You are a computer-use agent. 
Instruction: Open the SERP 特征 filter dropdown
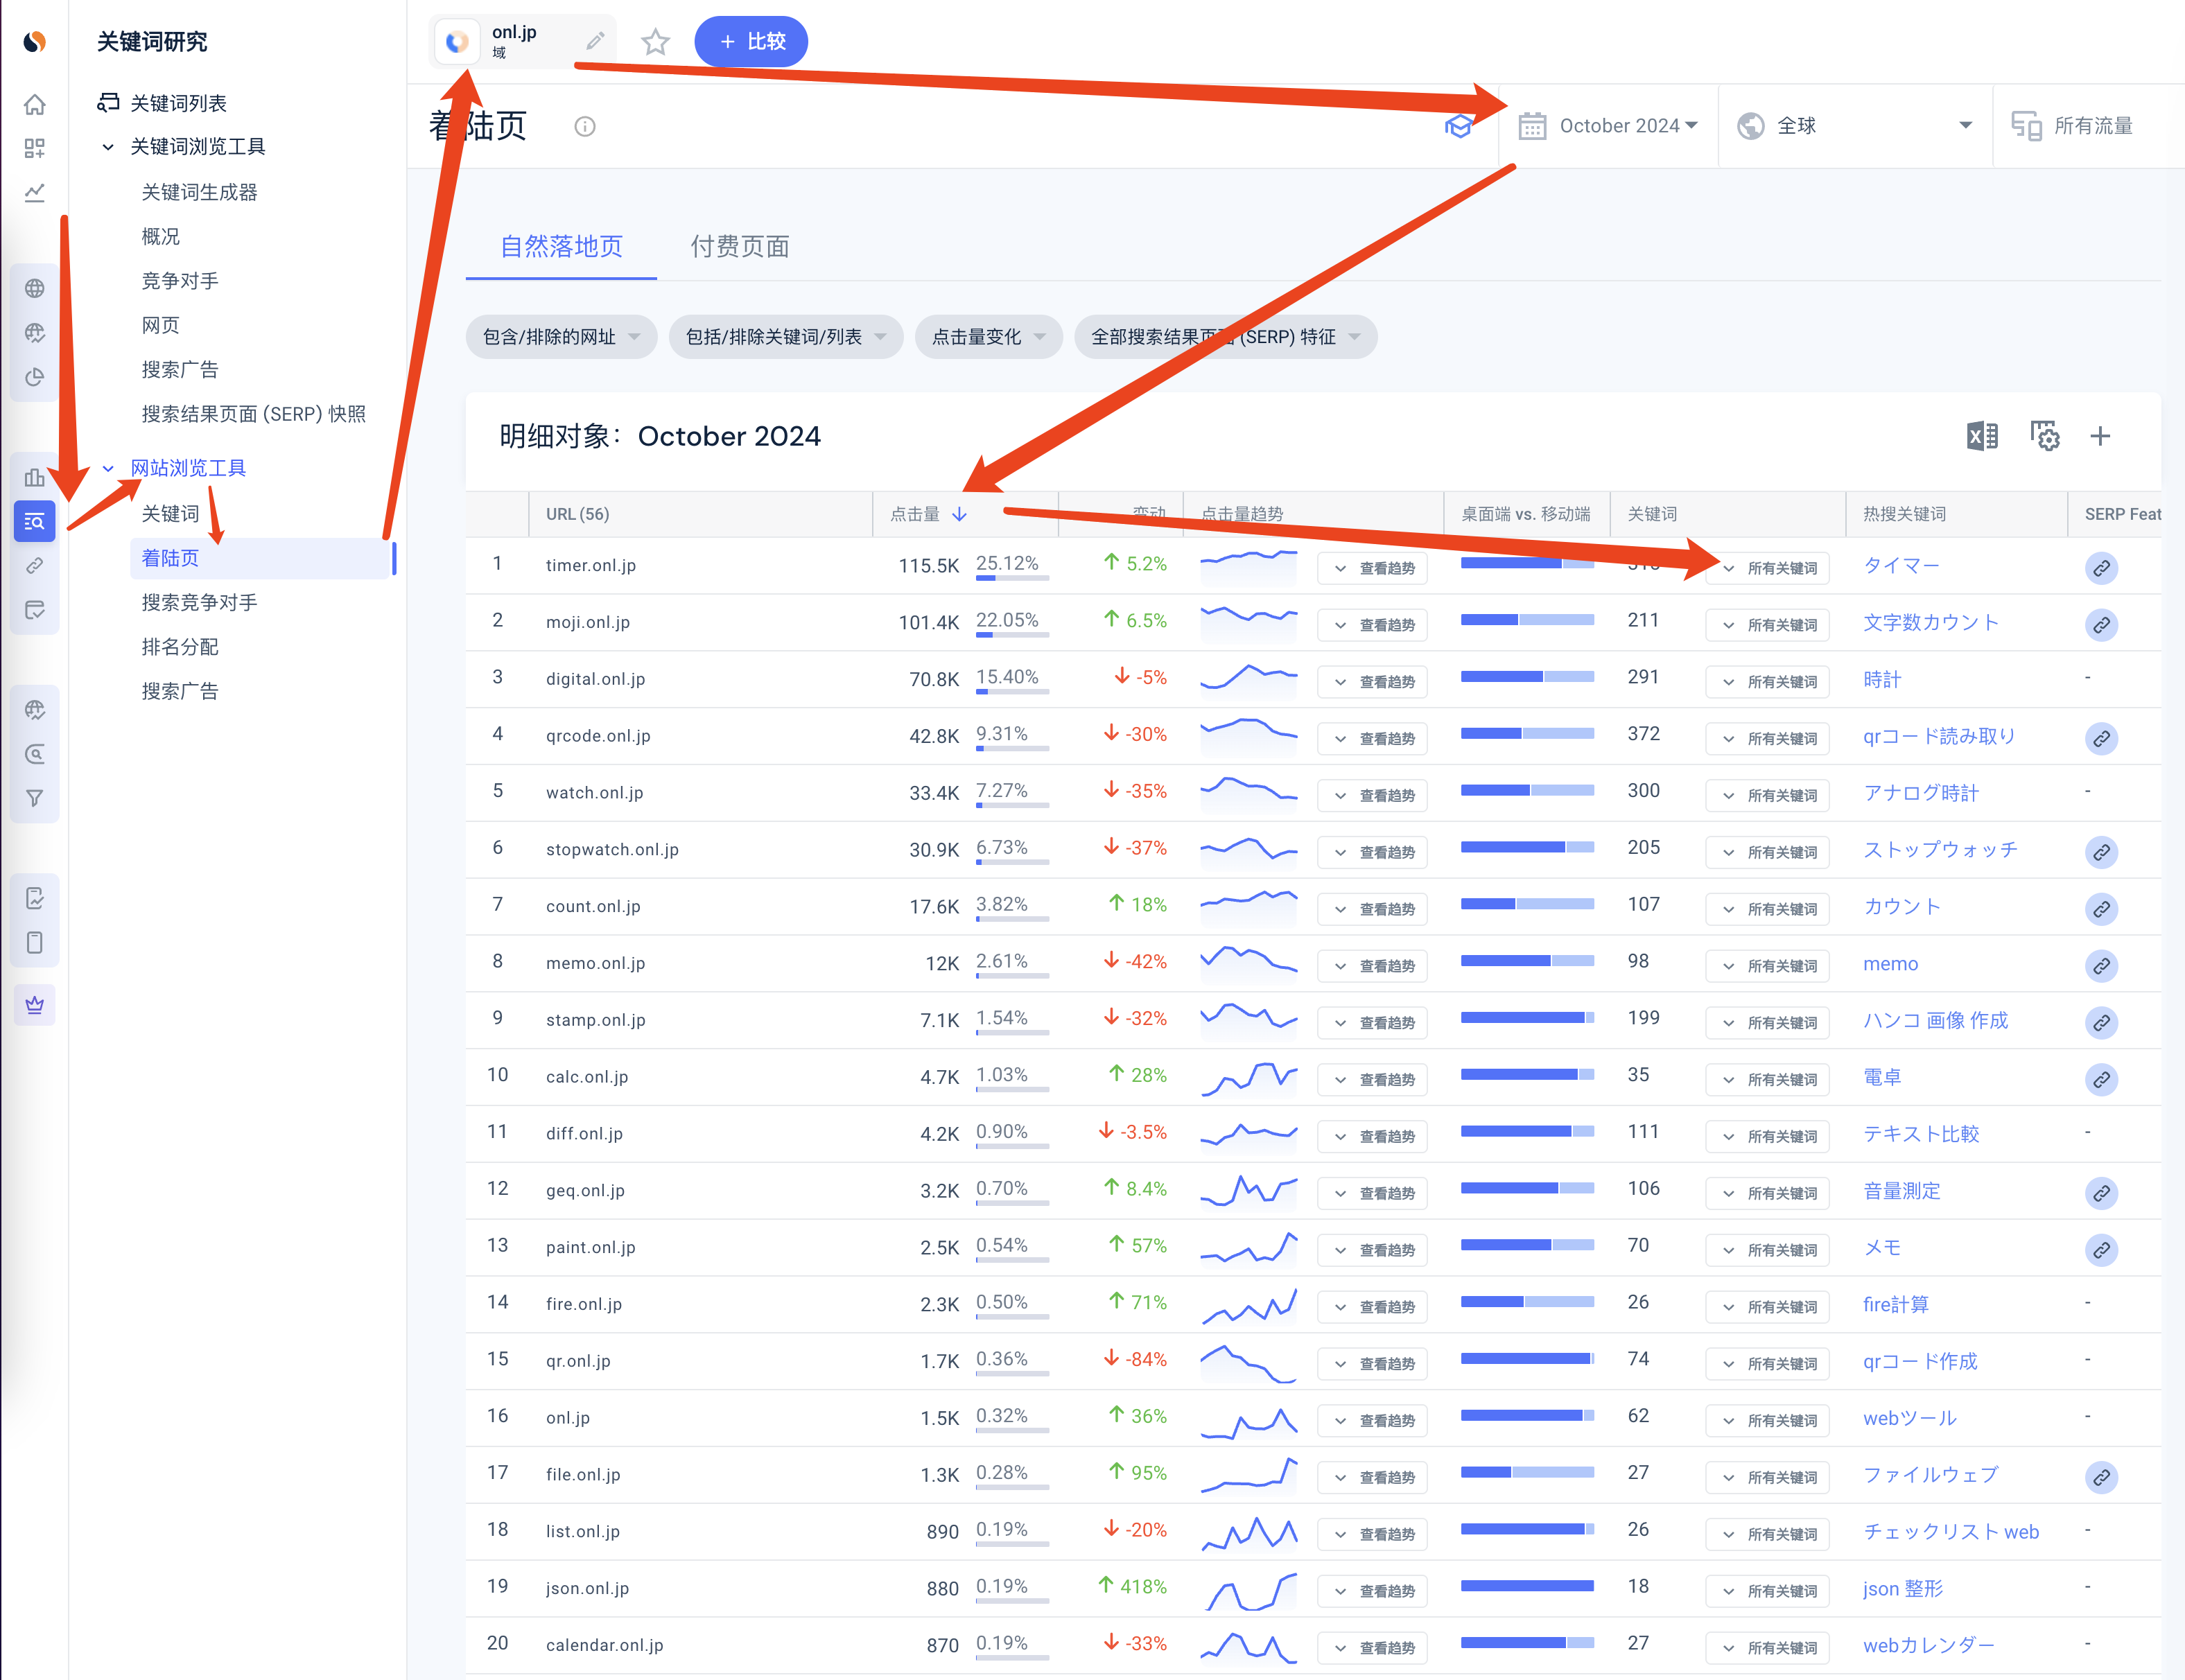(1225, 337)
